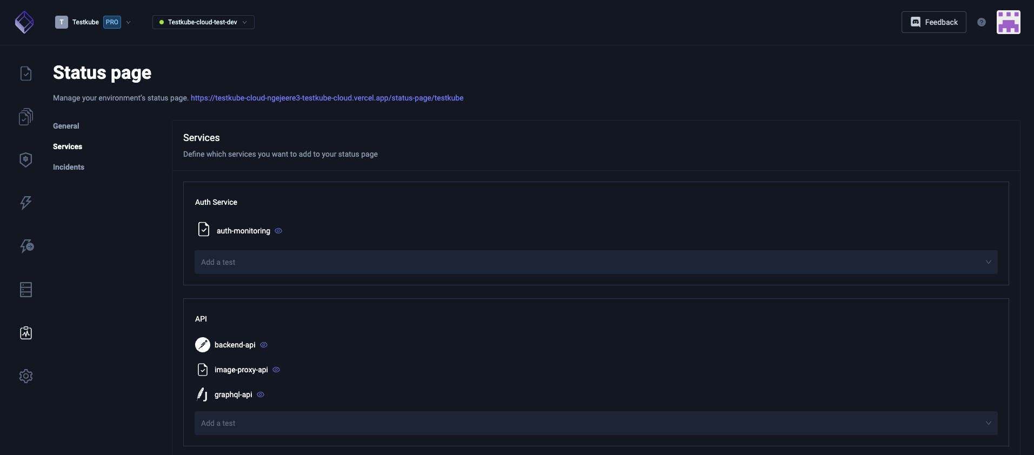The width and height of the screenshot is (1034, 455).
Task: Open the Sources server-stack sidebar icon
Action: click(x=26, y=290)
